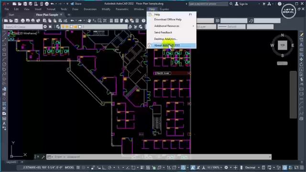The image size is (306, 172).
Task: Toggle Snap mode in status bar
Action: coord(84,168)
